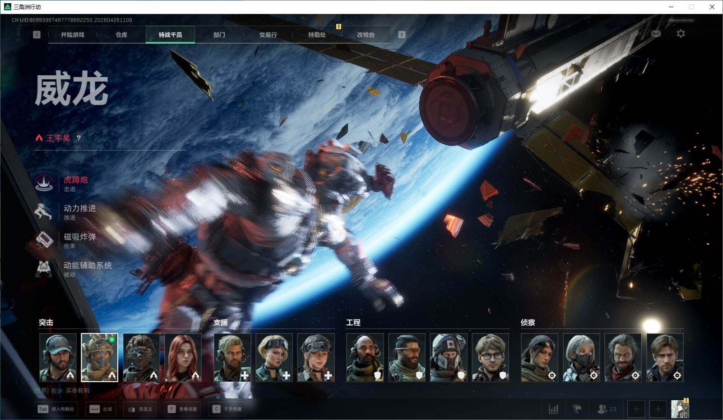Select the 虎蹲炮 skill icon
The width and height of the screenshot is (723, 420).
pos(44,183)
